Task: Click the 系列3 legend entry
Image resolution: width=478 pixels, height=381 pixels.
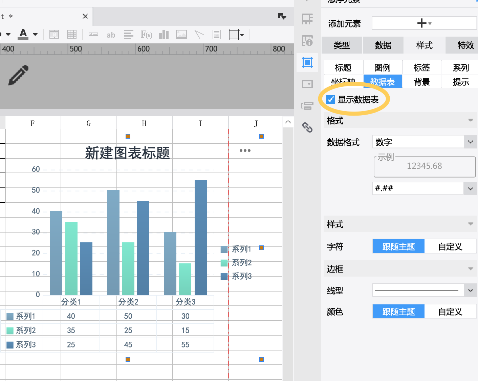Action: point(236,276)
